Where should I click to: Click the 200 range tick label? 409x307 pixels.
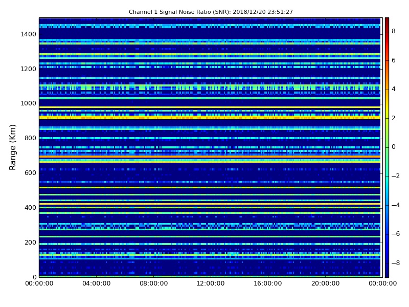point(30,242)
